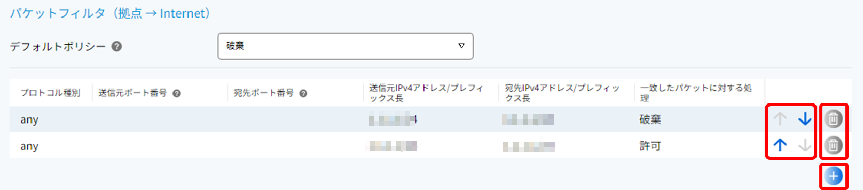This screenshot has width=863, height=190.
Task: Open the デフォルトポリシー dropdown showing 破棄
Action: [x=346, y=46]
